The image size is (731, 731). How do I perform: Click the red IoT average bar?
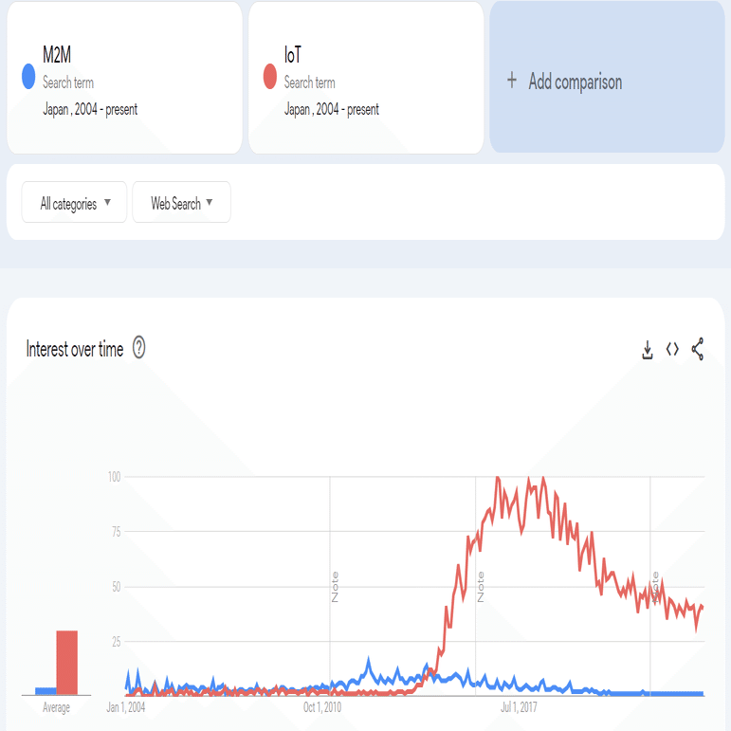66,662
